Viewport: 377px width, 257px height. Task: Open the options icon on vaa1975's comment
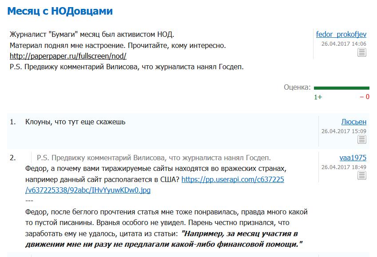tap(361, 175)
